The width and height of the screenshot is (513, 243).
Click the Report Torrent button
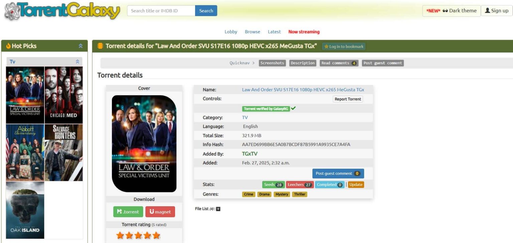click(348, 99)
